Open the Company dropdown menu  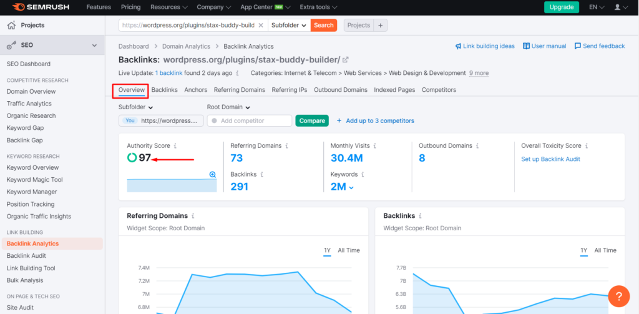pos(213,7)
